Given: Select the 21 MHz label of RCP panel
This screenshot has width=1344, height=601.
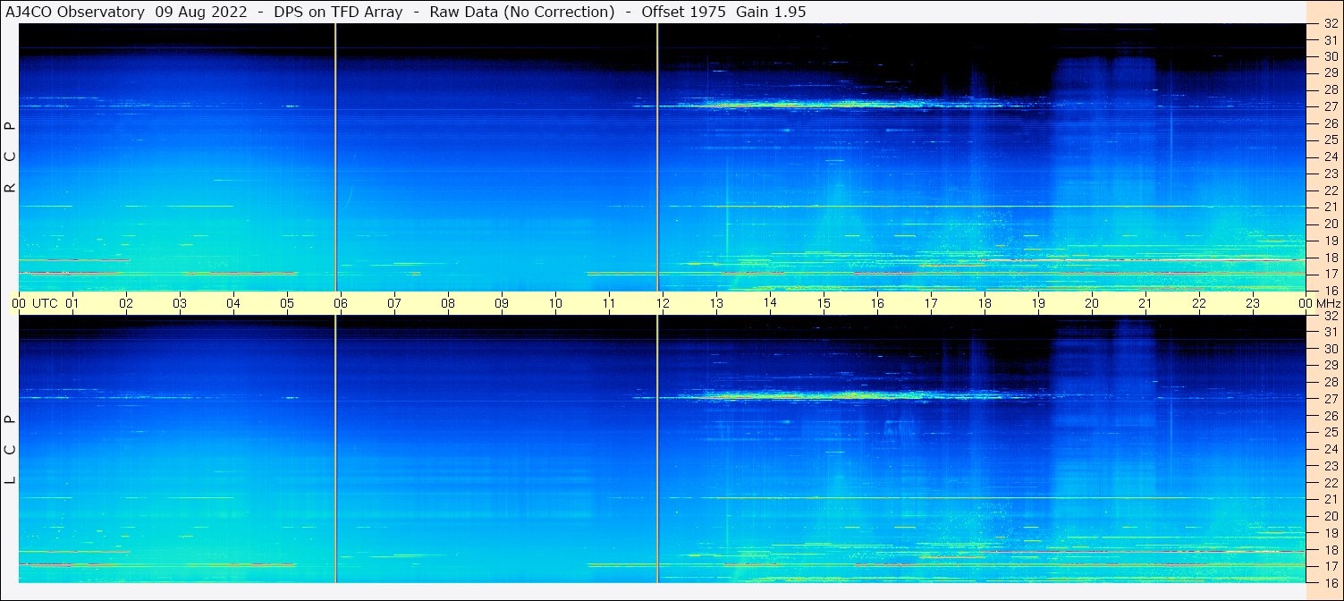Looking at the screenshot, I should [x=1330, y=207].
